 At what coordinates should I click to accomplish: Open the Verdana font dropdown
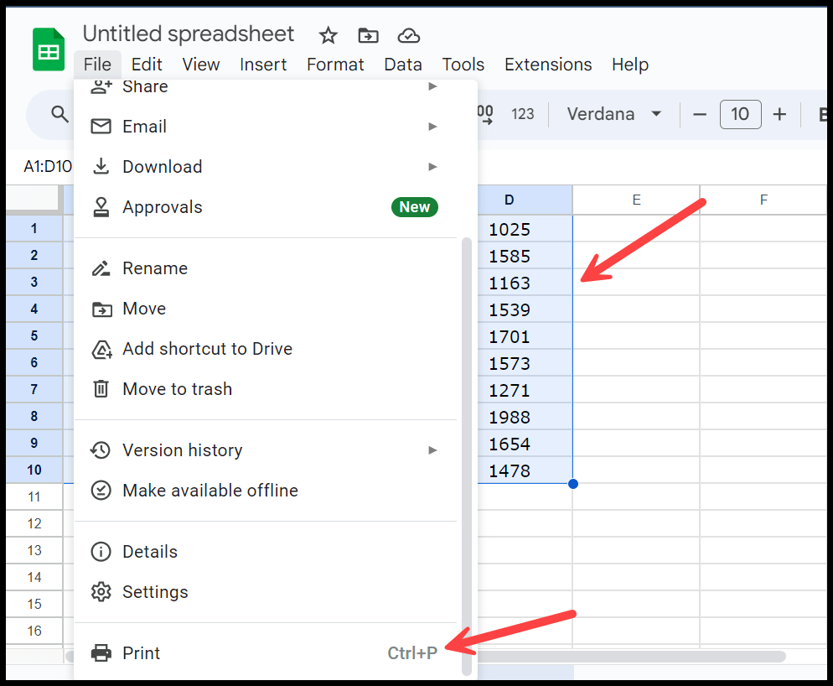(614, 114)
